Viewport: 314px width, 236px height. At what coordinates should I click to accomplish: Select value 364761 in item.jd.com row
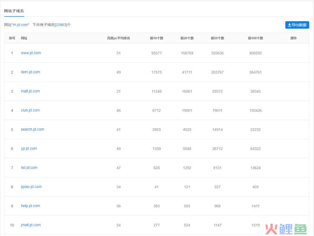click(256, 72)
